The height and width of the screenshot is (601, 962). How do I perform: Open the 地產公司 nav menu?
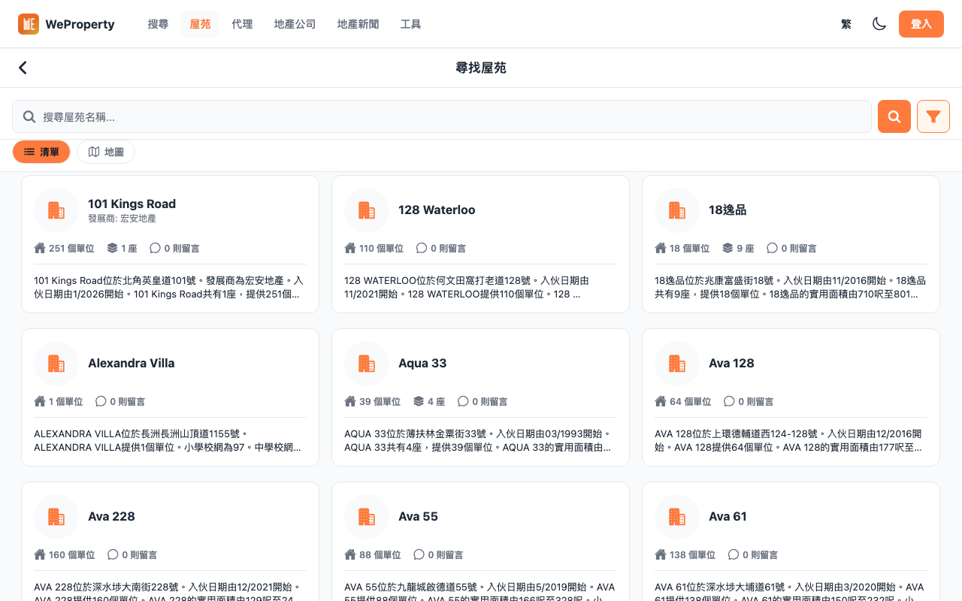tap(295, 24)
